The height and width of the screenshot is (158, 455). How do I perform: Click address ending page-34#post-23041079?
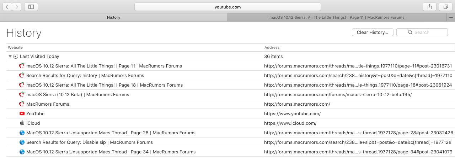(x=359, y=152)
